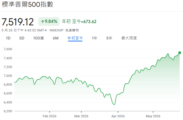Click the 7,200 y-axis label
This screenshot has height=120, width=183.
pos(8,67)
